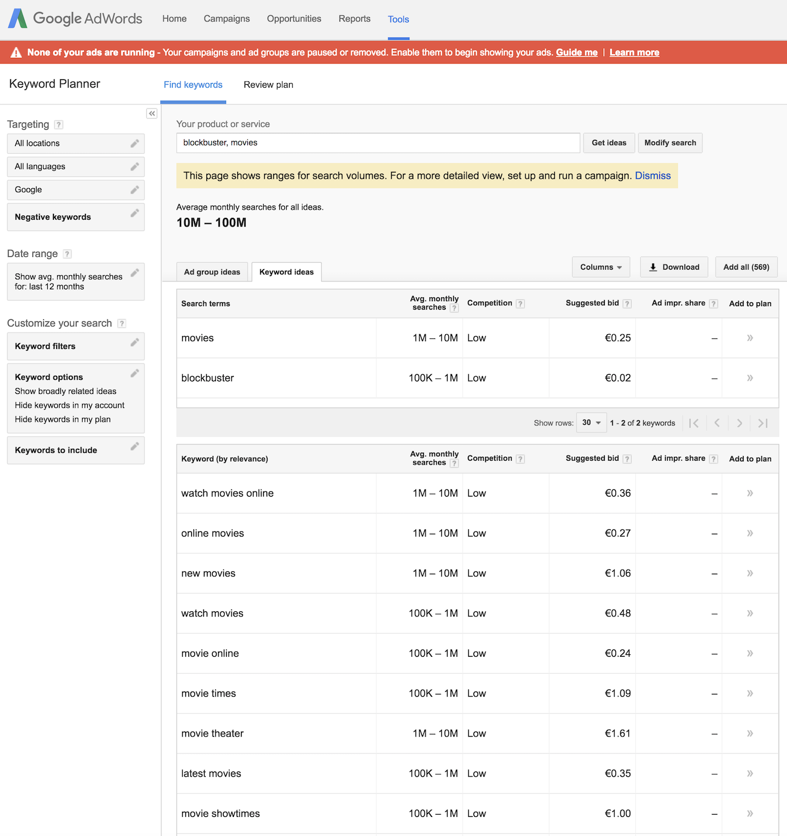
Task: Open the Show rows 30 dropdown
Action: pos(591,422)
